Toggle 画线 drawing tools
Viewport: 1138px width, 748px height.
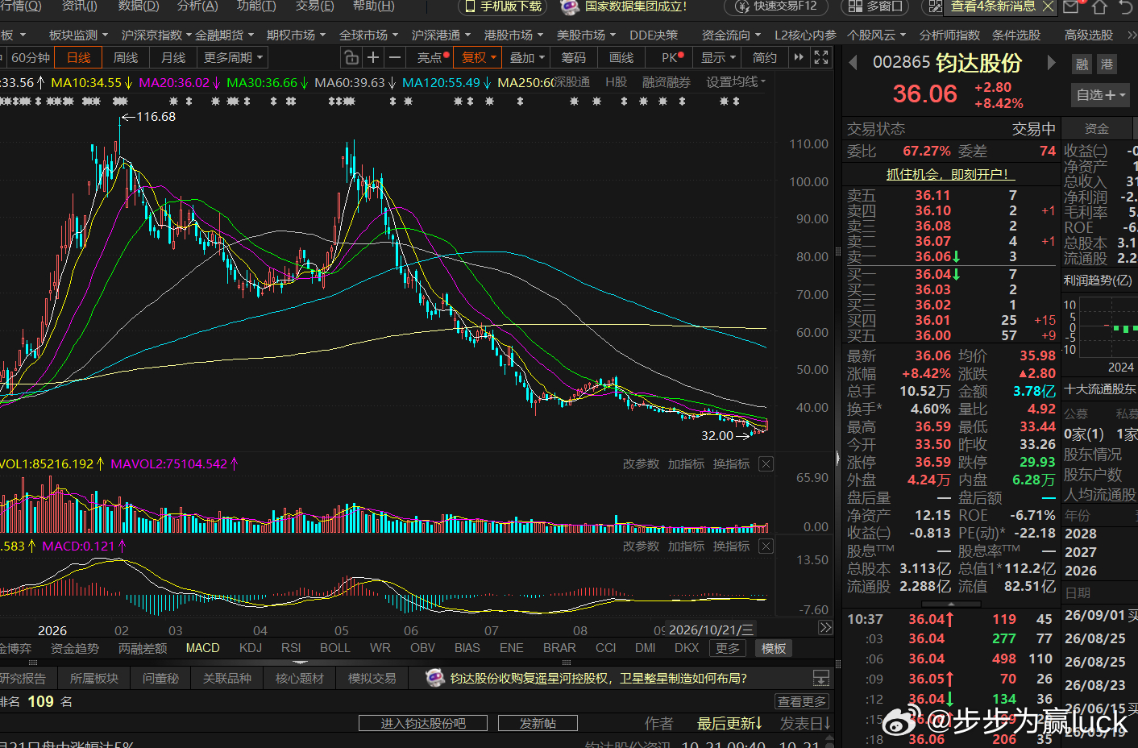(x=621, y=58)
